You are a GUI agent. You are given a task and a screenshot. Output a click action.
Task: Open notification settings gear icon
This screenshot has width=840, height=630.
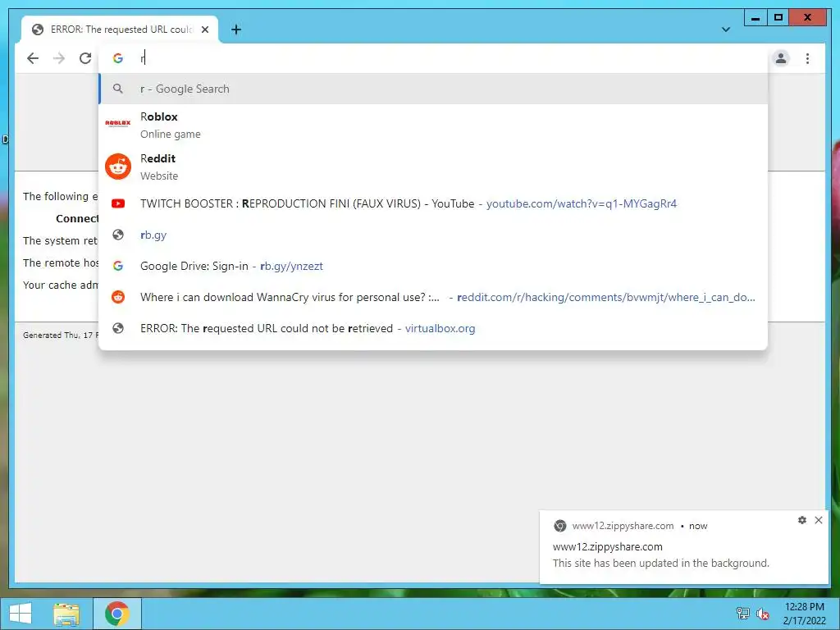click(x=802, y=520)
